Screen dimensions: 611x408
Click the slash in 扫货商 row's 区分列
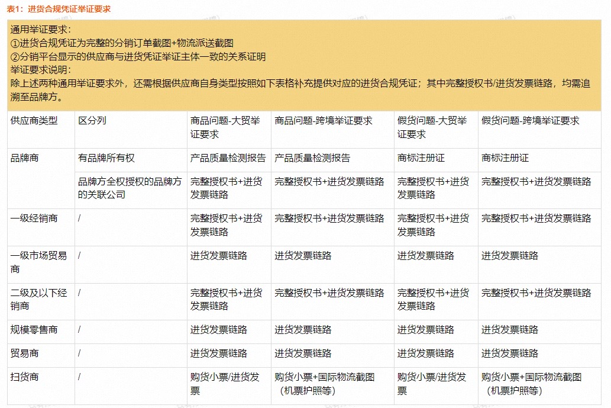coord(79,377)
